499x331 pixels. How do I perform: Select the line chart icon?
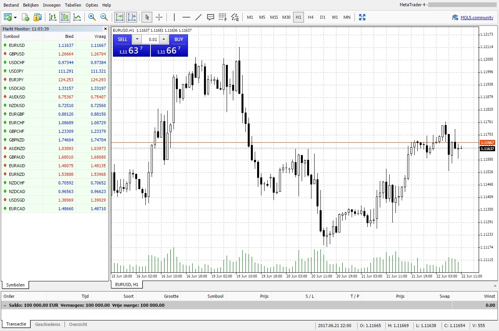(77, 17)
